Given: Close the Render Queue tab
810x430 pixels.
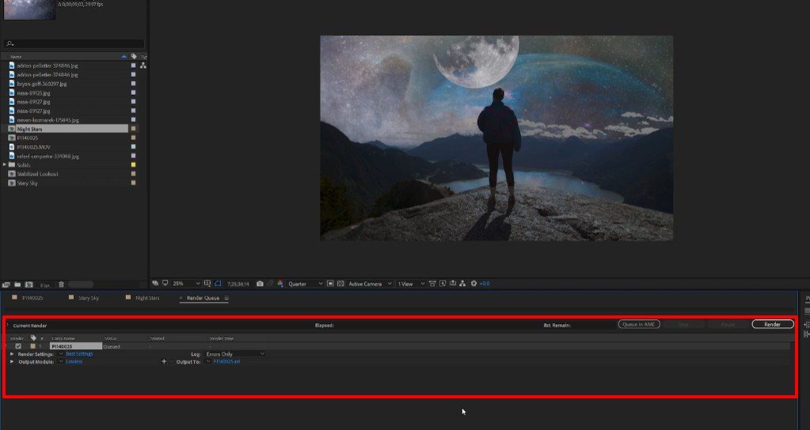Looking at the screenshot, I should tap(181, 298).
